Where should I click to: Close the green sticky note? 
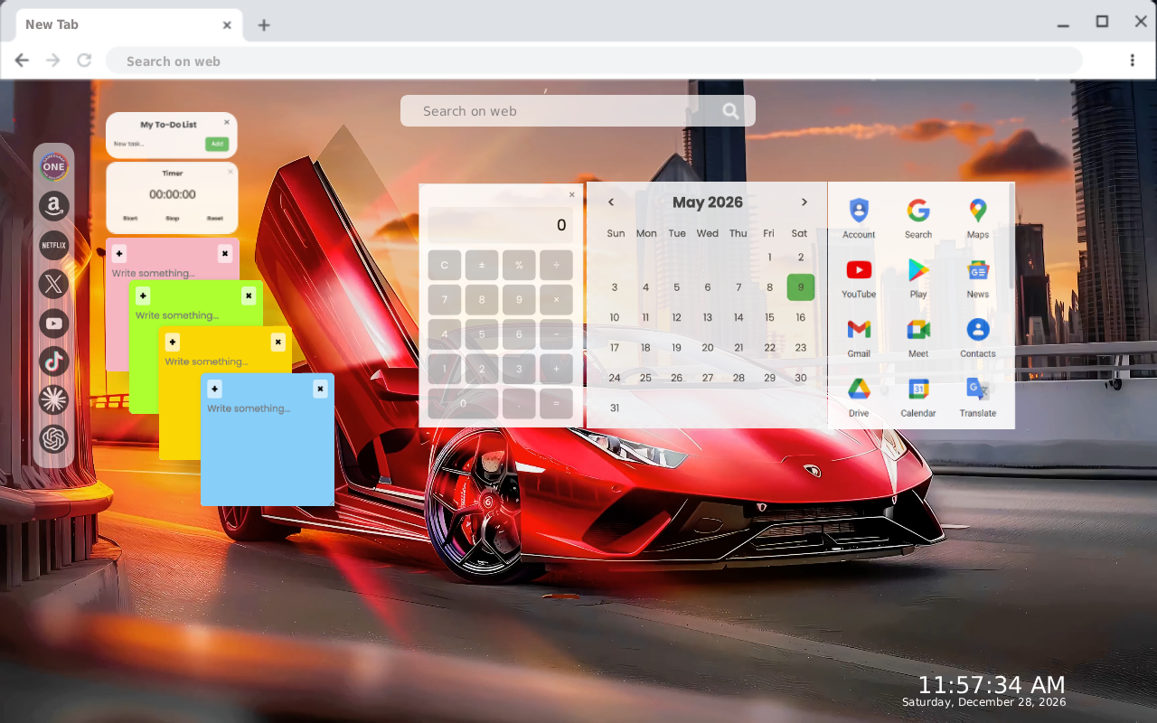[x=249, y=296]
